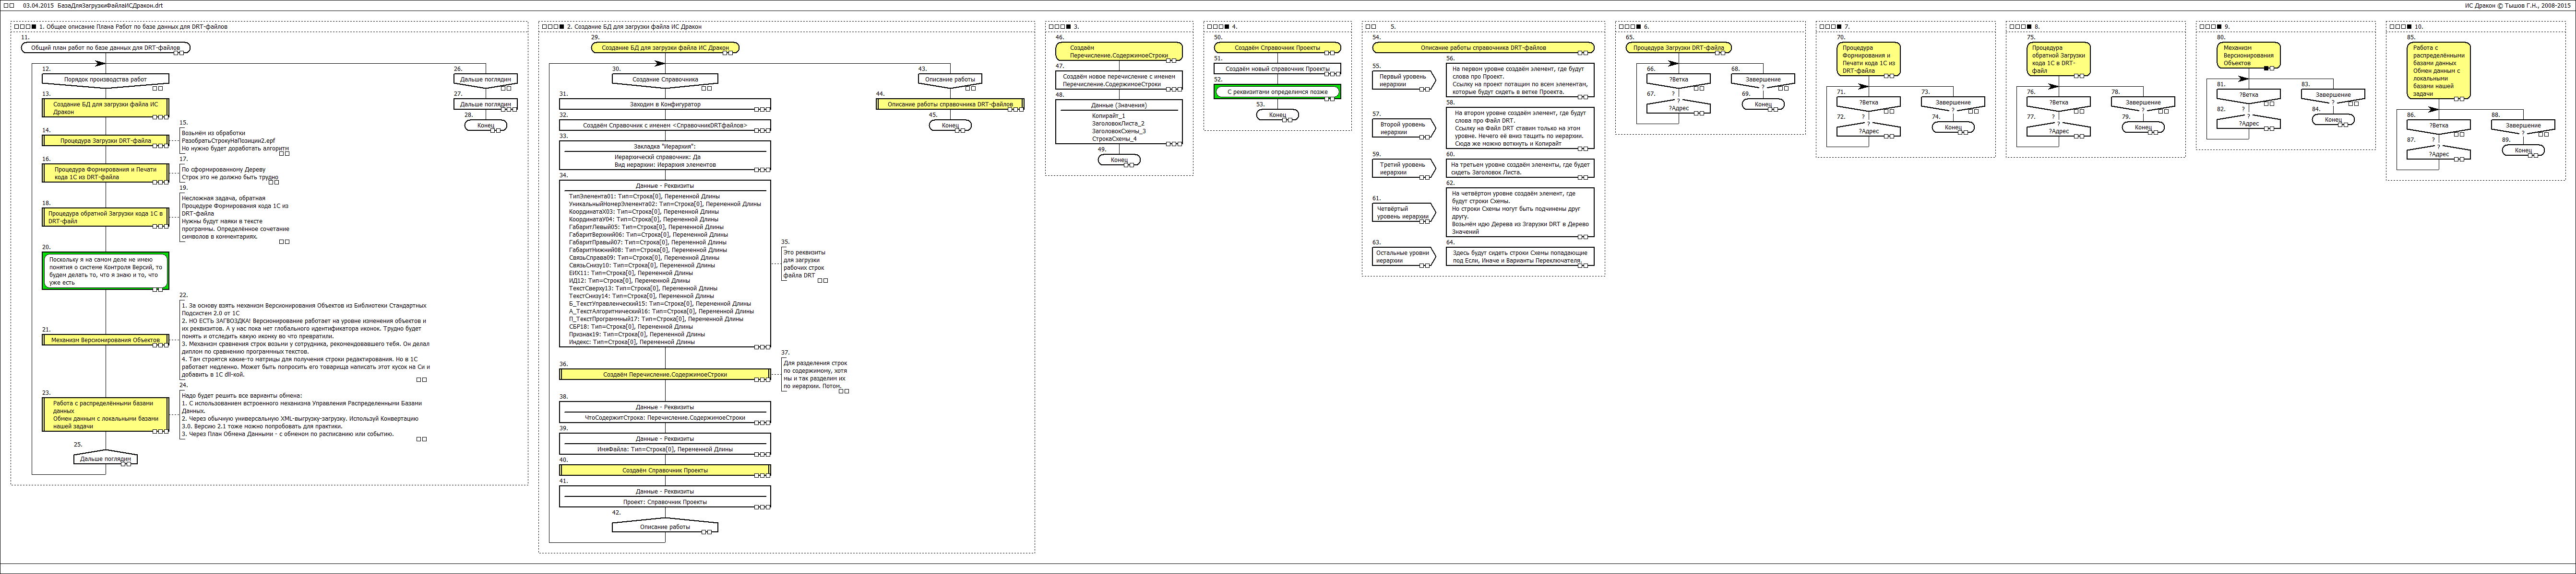Image resolution: width=2576 pixels, height=574 pixels.
Task: Click comment 37 'Для разделения строк по содержимому'
Action: [x=816, y=374]
